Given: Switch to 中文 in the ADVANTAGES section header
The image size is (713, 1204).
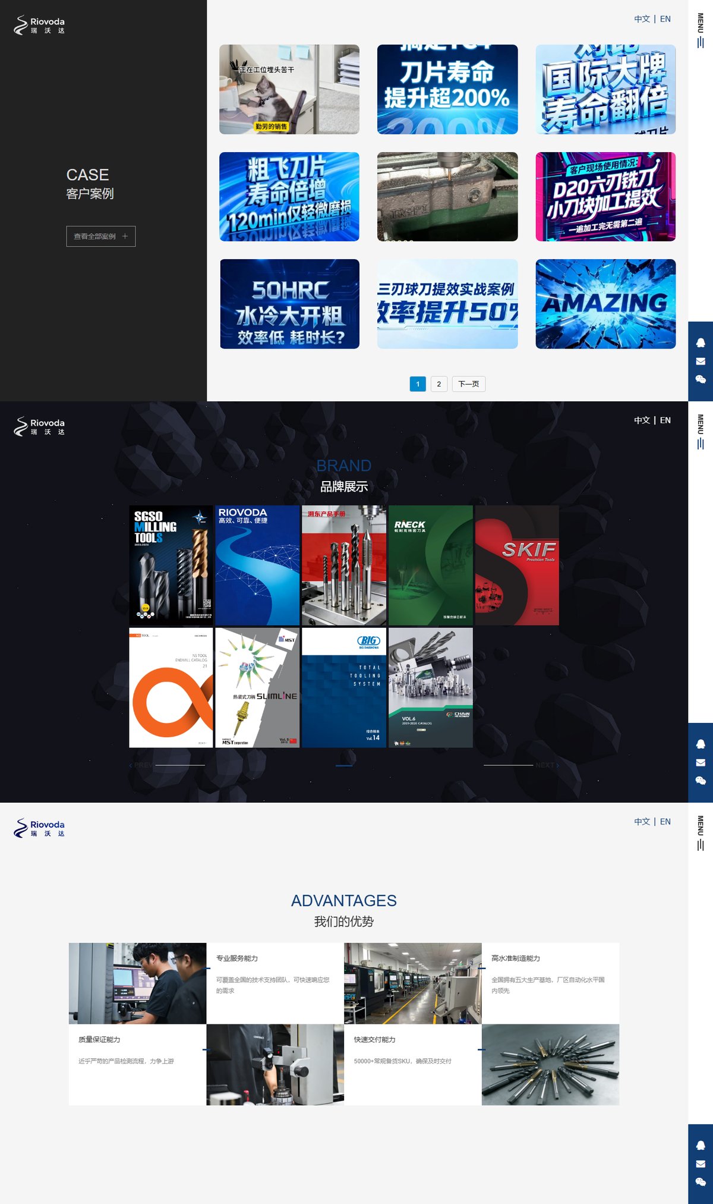Looking at the screenshot, I should click(x=642, y=822).
